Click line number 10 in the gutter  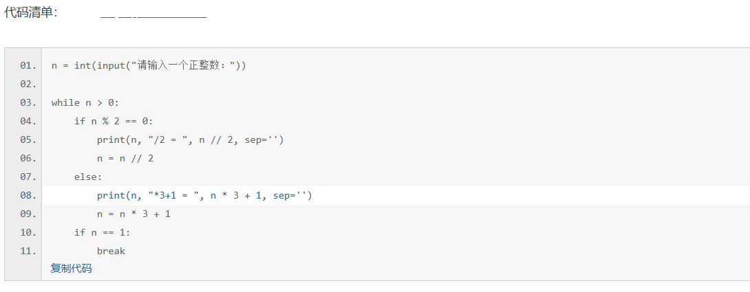point(28,233)
